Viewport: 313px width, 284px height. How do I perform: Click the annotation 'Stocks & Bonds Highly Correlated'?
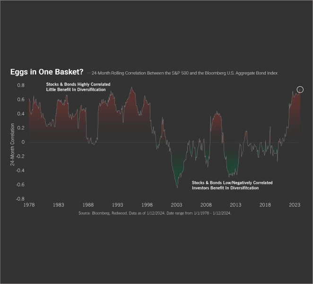click(78, 84)
